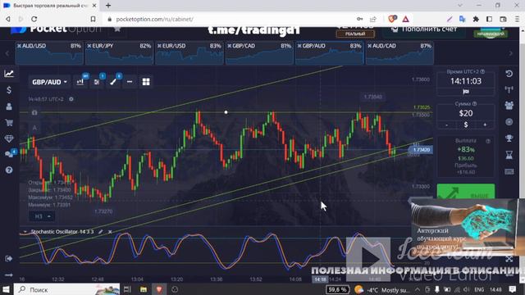The height and width of the screenshot is (295, 525).
Task: Edit Stochastic Oscillator with pencil icon
Action: click(101, 231)
